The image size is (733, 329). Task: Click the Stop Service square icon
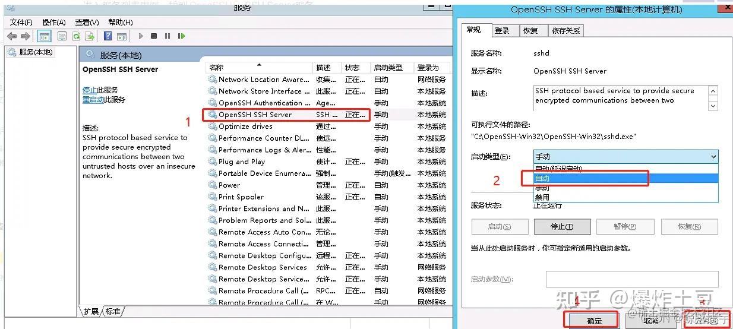coord(154,36)
